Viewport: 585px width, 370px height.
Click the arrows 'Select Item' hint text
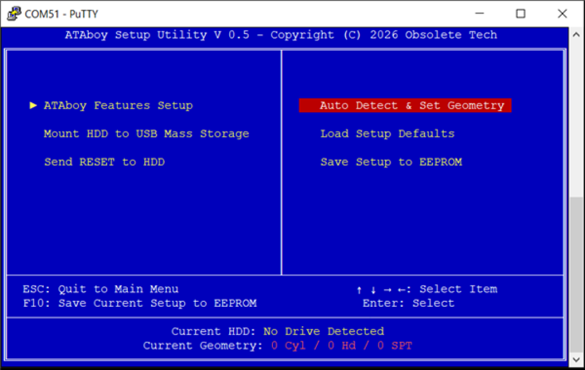[427, 289]
